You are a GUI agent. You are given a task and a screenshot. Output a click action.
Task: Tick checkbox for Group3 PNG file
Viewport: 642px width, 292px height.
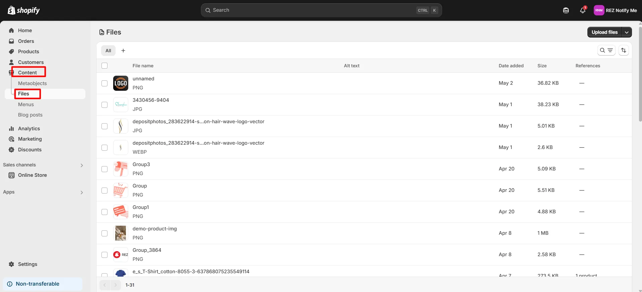click(x=104, y=169)
